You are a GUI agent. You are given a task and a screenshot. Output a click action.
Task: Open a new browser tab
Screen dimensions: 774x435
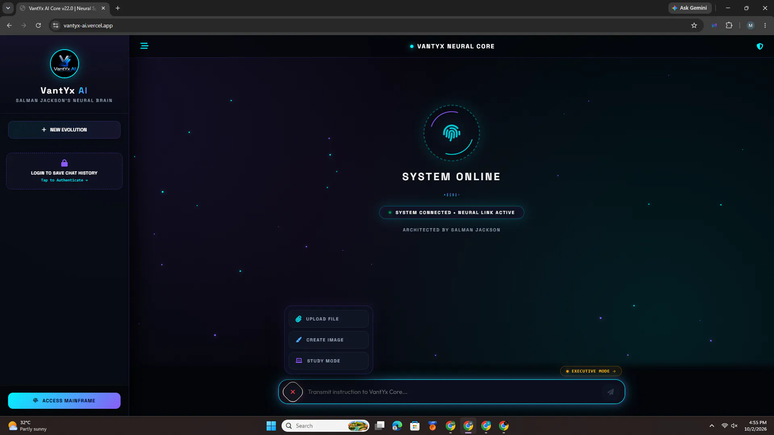[118, 8]
